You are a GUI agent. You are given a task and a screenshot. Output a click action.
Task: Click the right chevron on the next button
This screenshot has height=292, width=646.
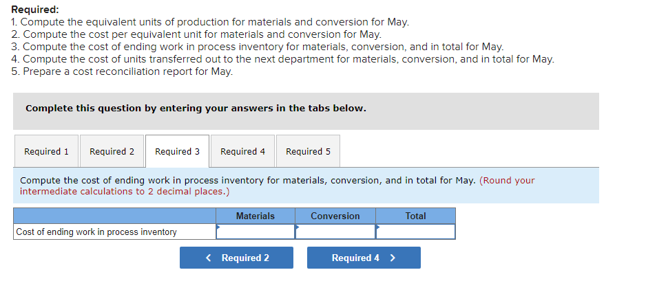tap(393, 258)
